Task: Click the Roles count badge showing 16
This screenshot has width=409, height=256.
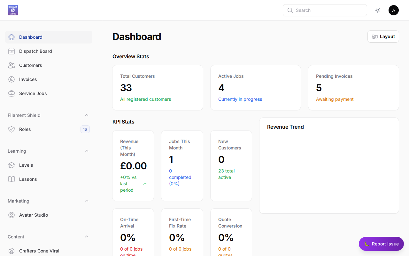Action: click(85, 129)
